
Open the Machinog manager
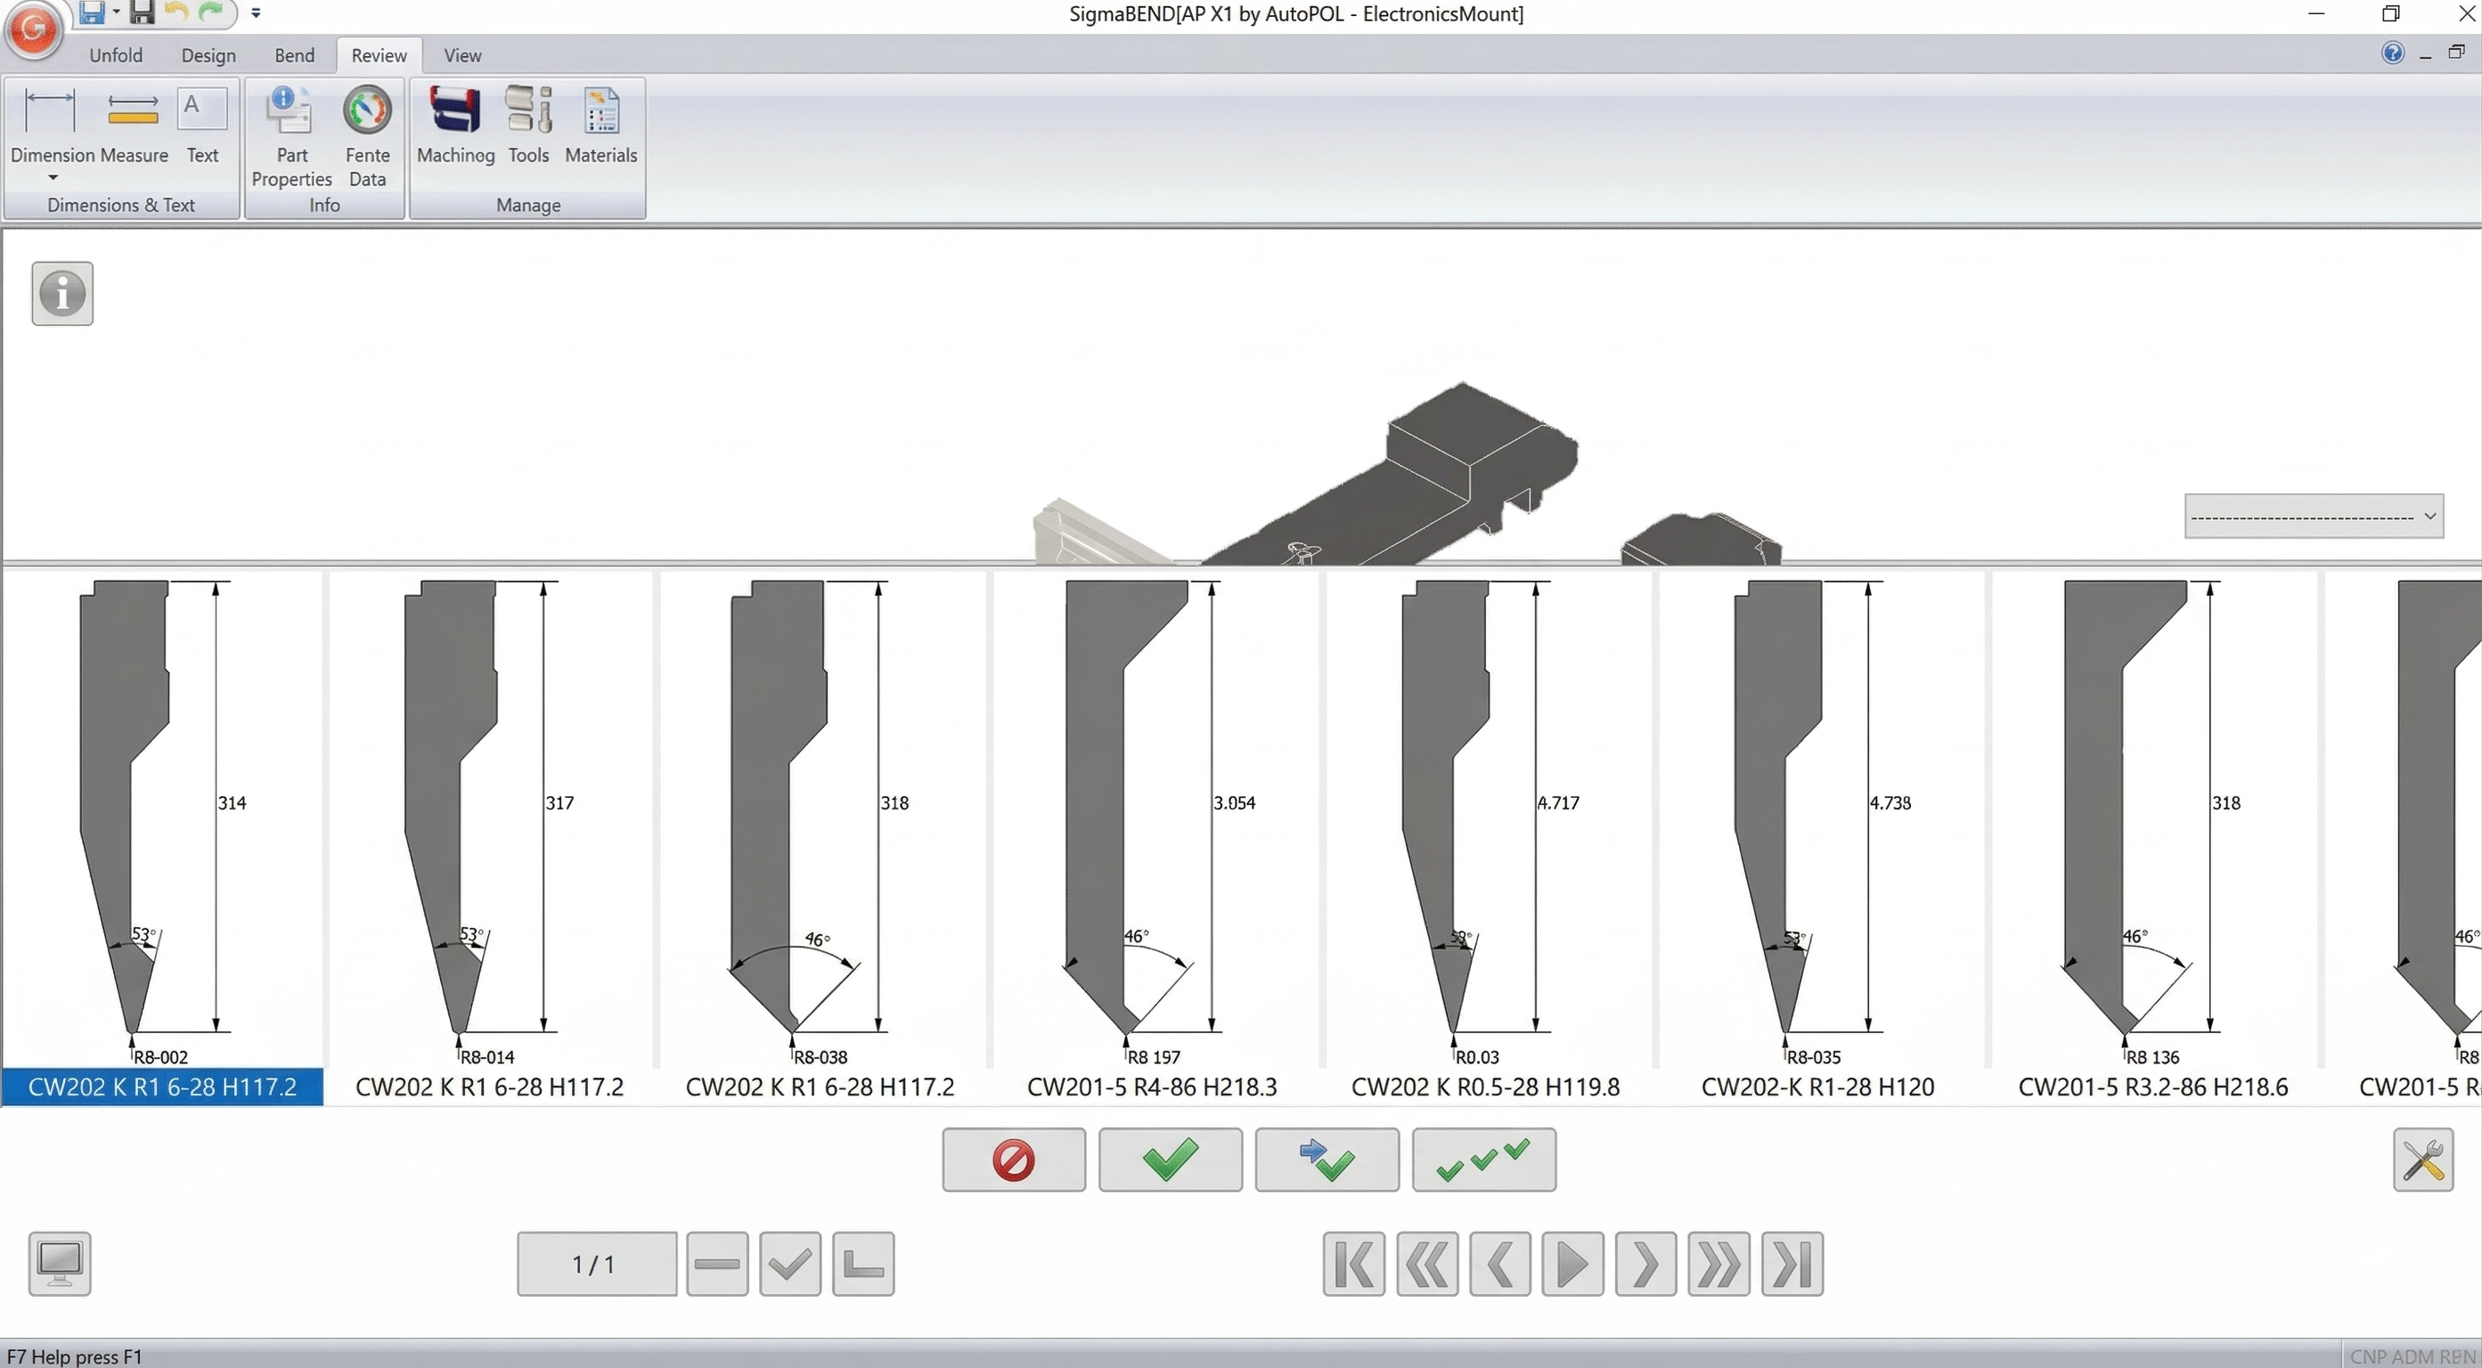click(x=456, y=126)
